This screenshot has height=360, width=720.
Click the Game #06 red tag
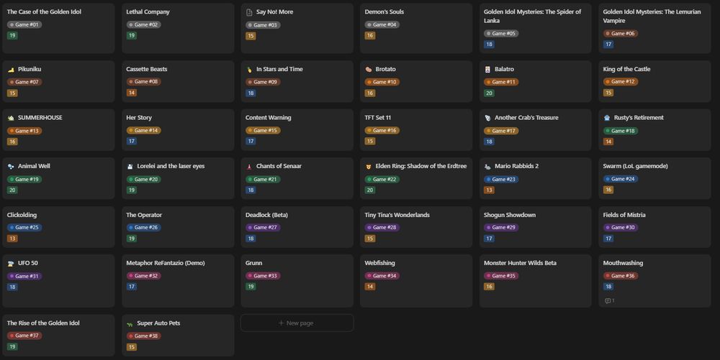[x=621, y=34]
